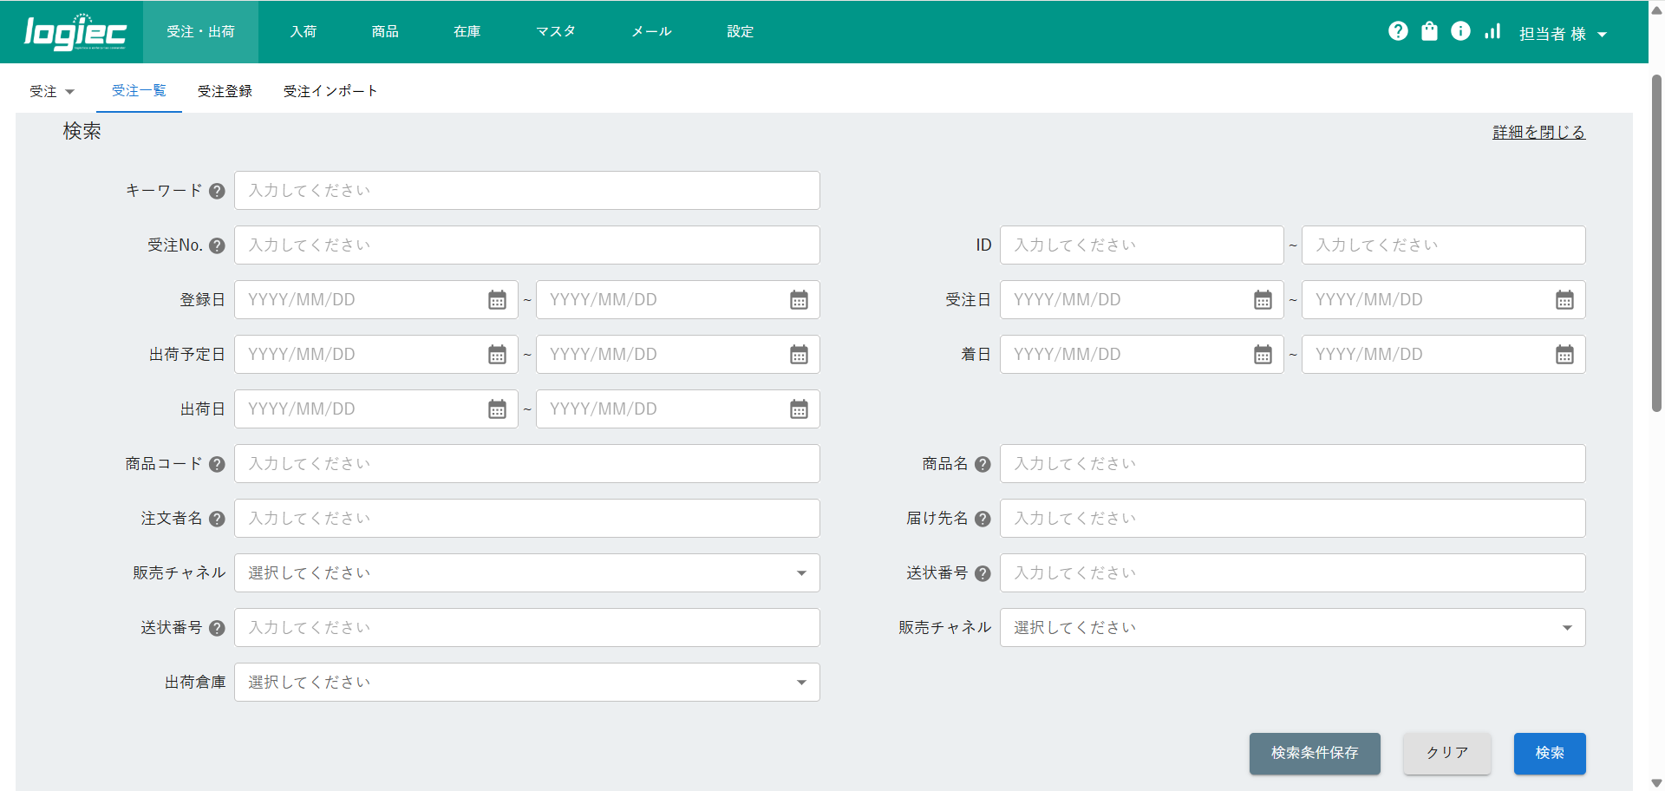Open calendar for 出荷日 start date
The width and height of the screenshot is (1665, 791).
click(x=497, y=409)
